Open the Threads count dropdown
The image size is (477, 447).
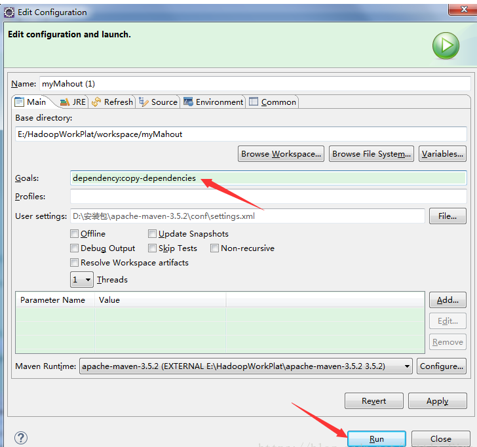82,280
